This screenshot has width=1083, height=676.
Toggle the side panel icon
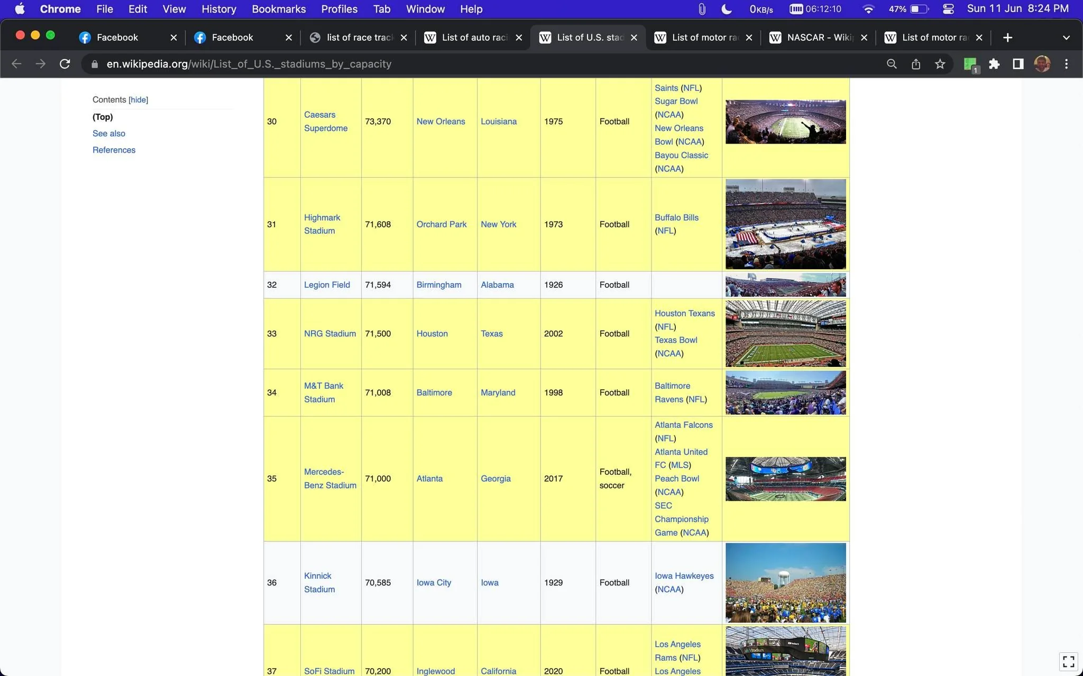pyautogui.click(x=1018, y=64)
